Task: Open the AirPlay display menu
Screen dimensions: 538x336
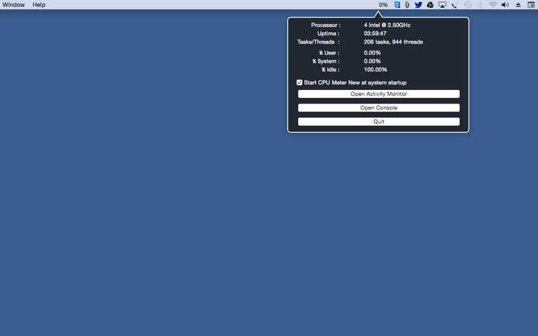Action: click(x=443, y=5)
